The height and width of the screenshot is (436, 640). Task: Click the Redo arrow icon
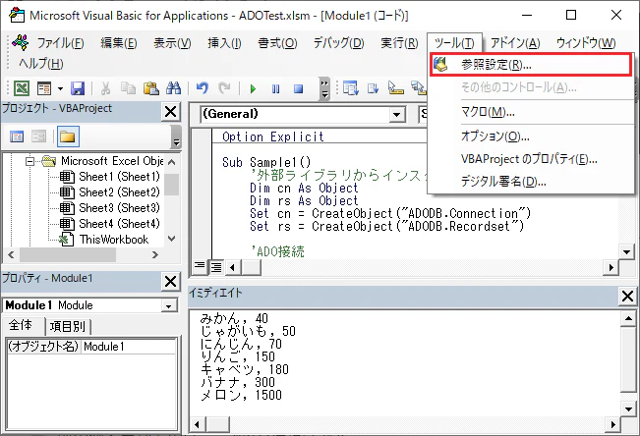tap(224, 88)
